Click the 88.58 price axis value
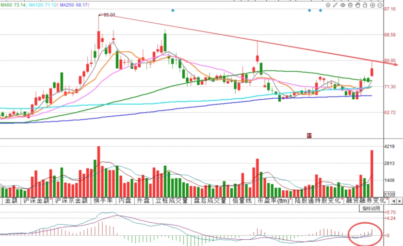Screen dimensions: 403x246 coord(390,35)
